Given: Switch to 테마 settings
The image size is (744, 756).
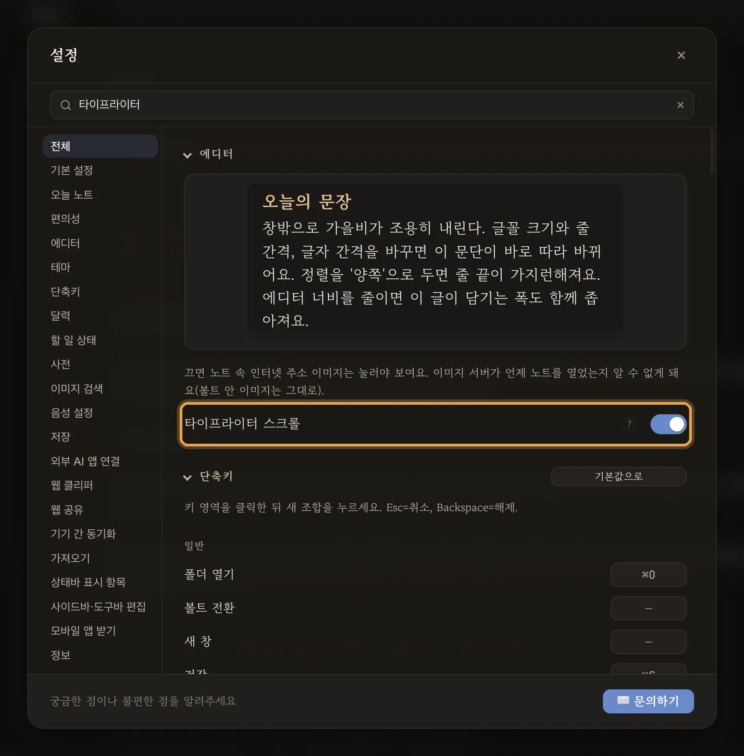Looking at the screenshot, I should (100, 267).
